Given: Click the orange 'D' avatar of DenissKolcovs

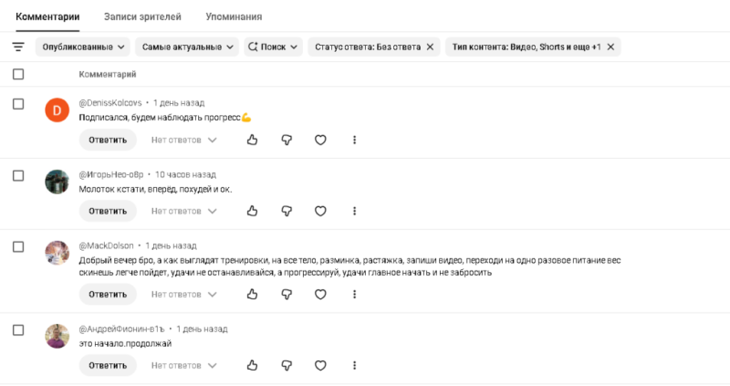Looking at the screenshot, I should pos(57,110).
